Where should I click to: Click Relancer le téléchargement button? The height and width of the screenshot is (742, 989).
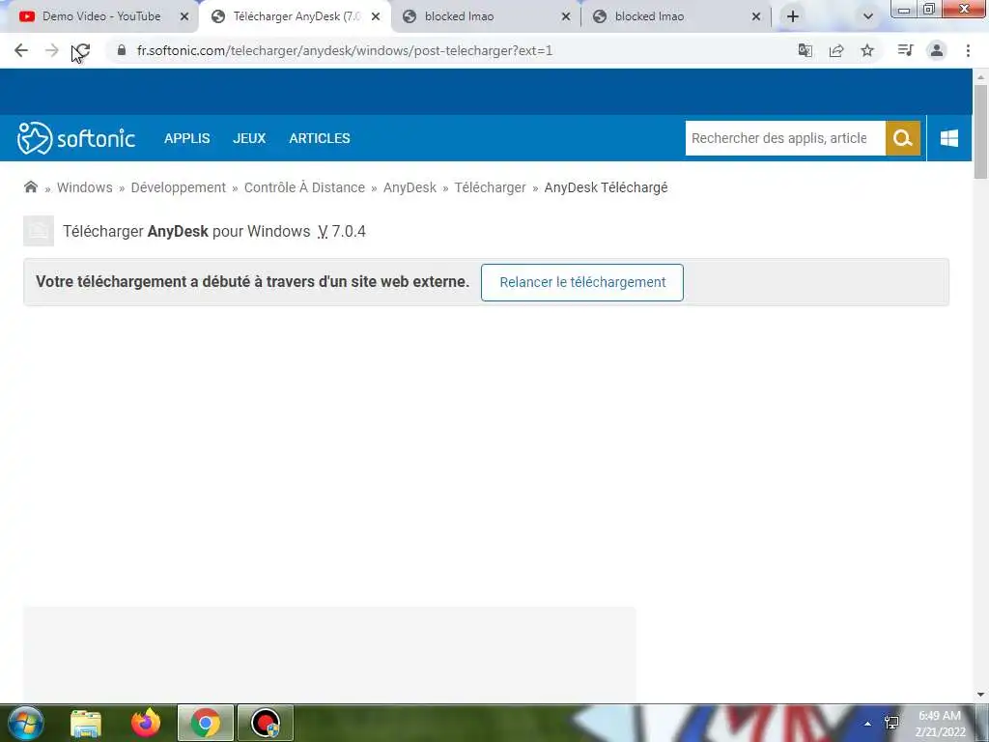582,282
